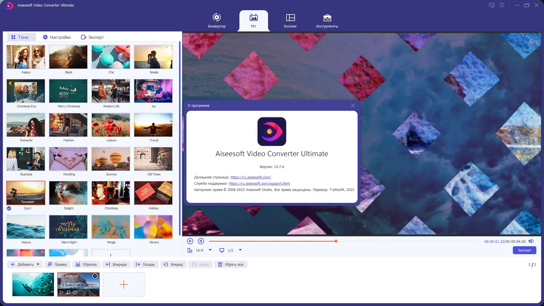
Task: Select the current Sport theme thumbnail
Action: tap(26, 193)
